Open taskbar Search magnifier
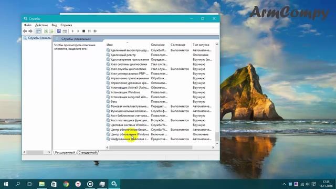 [x=18, y=184]
